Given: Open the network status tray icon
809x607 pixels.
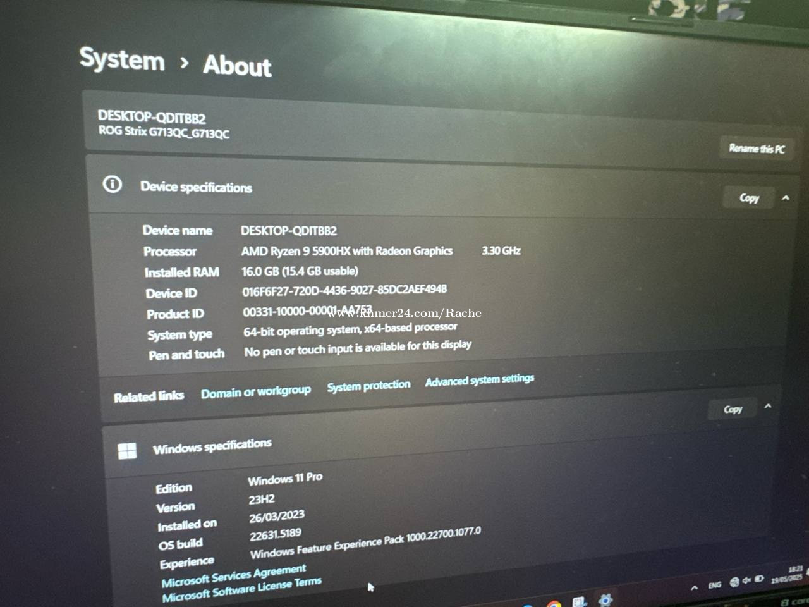Looking at the screenshot, I should (734, 582).
